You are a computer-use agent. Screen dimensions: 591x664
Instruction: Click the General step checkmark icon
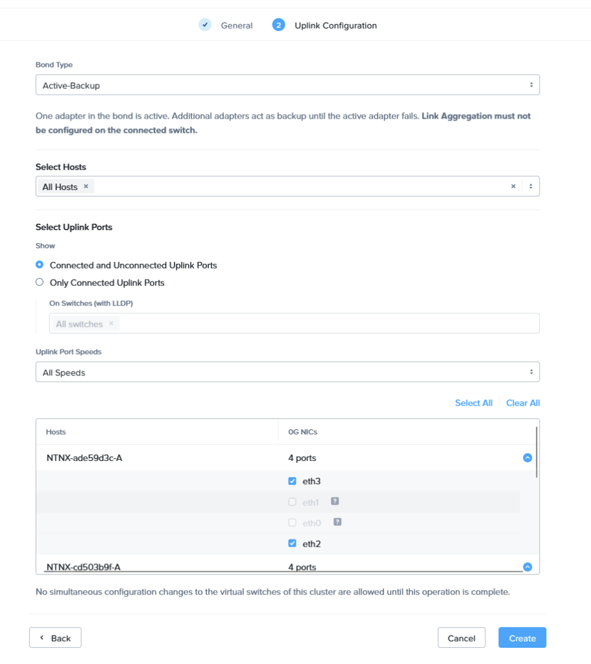(205, 25)
